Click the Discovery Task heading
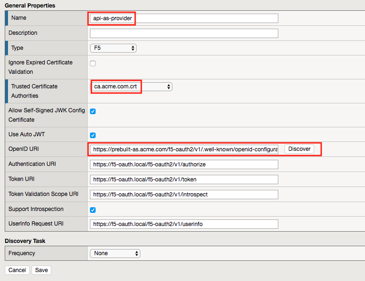This screenshot has width=365, height=281. pyautogui.click(x=25, y=241)
